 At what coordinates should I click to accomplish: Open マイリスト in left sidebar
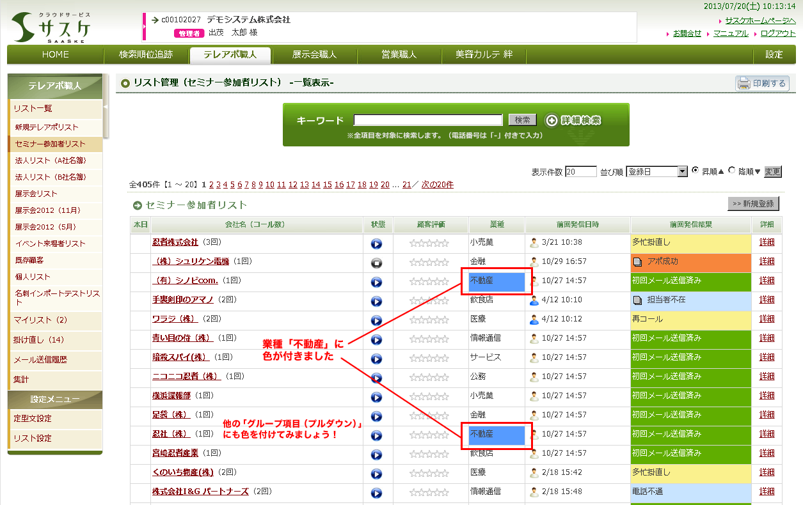[x=40, y=320]
